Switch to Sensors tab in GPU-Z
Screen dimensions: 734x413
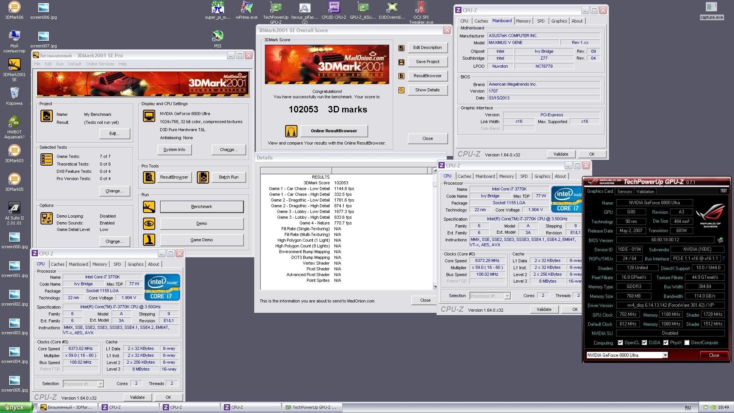[x=624, y=192]
